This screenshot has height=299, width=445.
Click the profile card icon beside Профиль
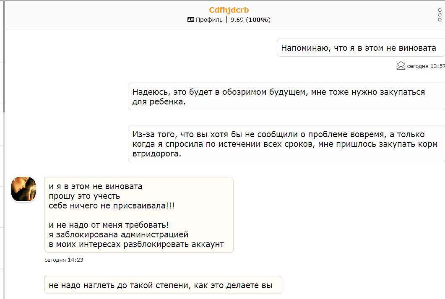tap(191, 20)
